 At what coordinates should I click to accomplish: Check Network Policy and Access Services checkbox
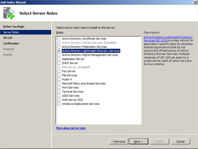[59, 84]
